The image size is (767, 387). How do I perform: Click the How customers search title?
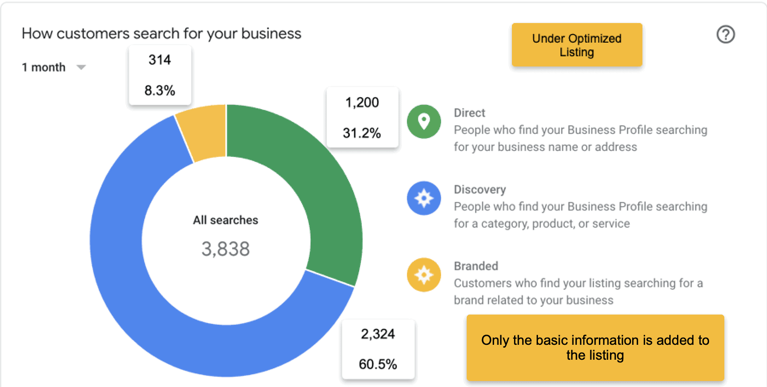coord(161,34)
